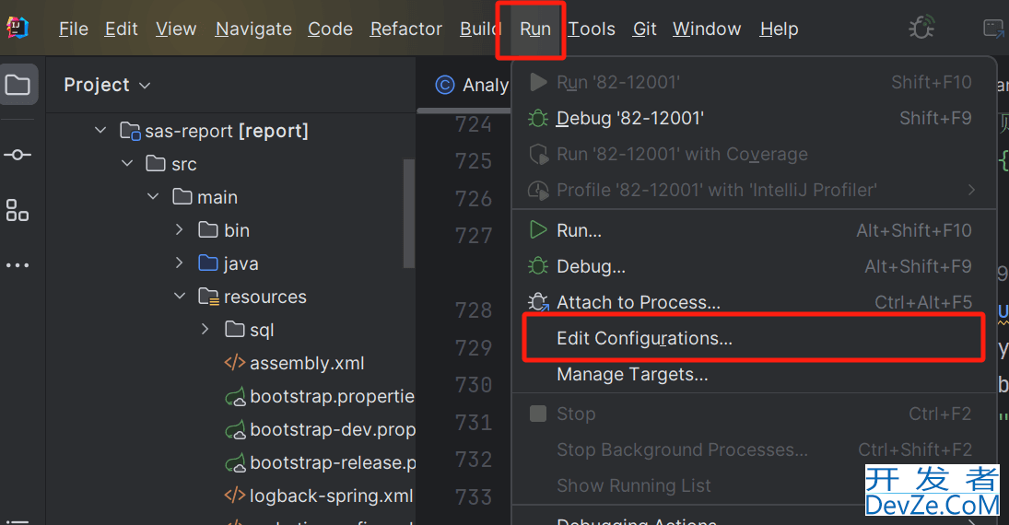Click the IntelliJ IDEA logo icon
The image size is (1009, 525).
coord(18,29)
